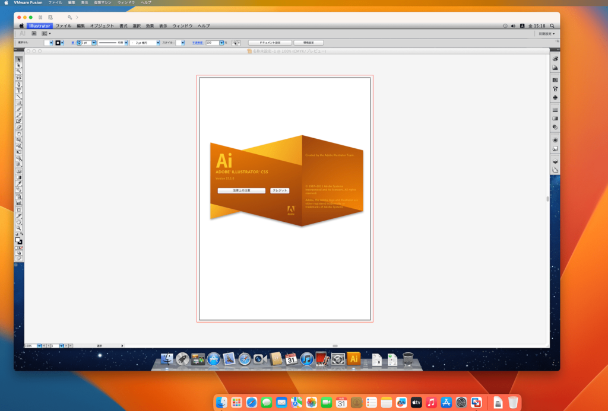
Task: Open the Swatches panel icon
Action: click(x=555, y=80)
